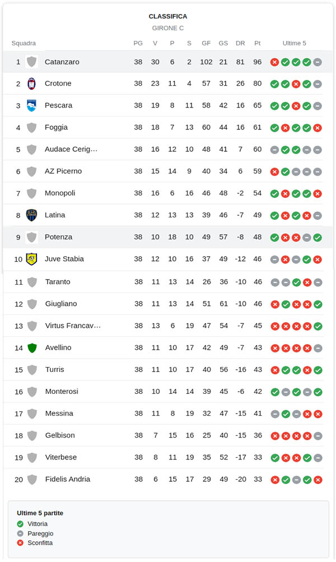
Task: Click the Crotone team crest icon
Action: [32, 83]
